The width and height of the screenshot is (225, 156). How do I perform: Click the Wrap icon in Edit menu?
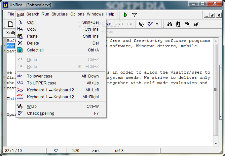[20, 106]
